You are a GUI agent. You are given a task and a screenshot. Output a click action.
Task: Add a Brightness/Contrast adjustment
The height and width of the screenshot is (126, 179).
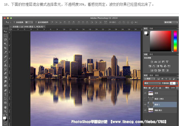point(152,62)
